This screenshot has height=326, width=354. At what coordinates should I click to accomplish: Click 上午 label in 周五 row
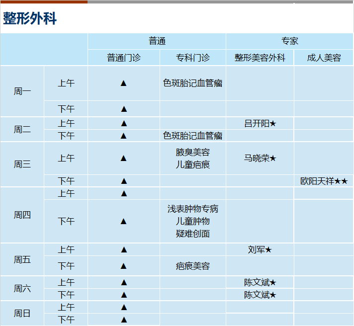coord(66,249)
